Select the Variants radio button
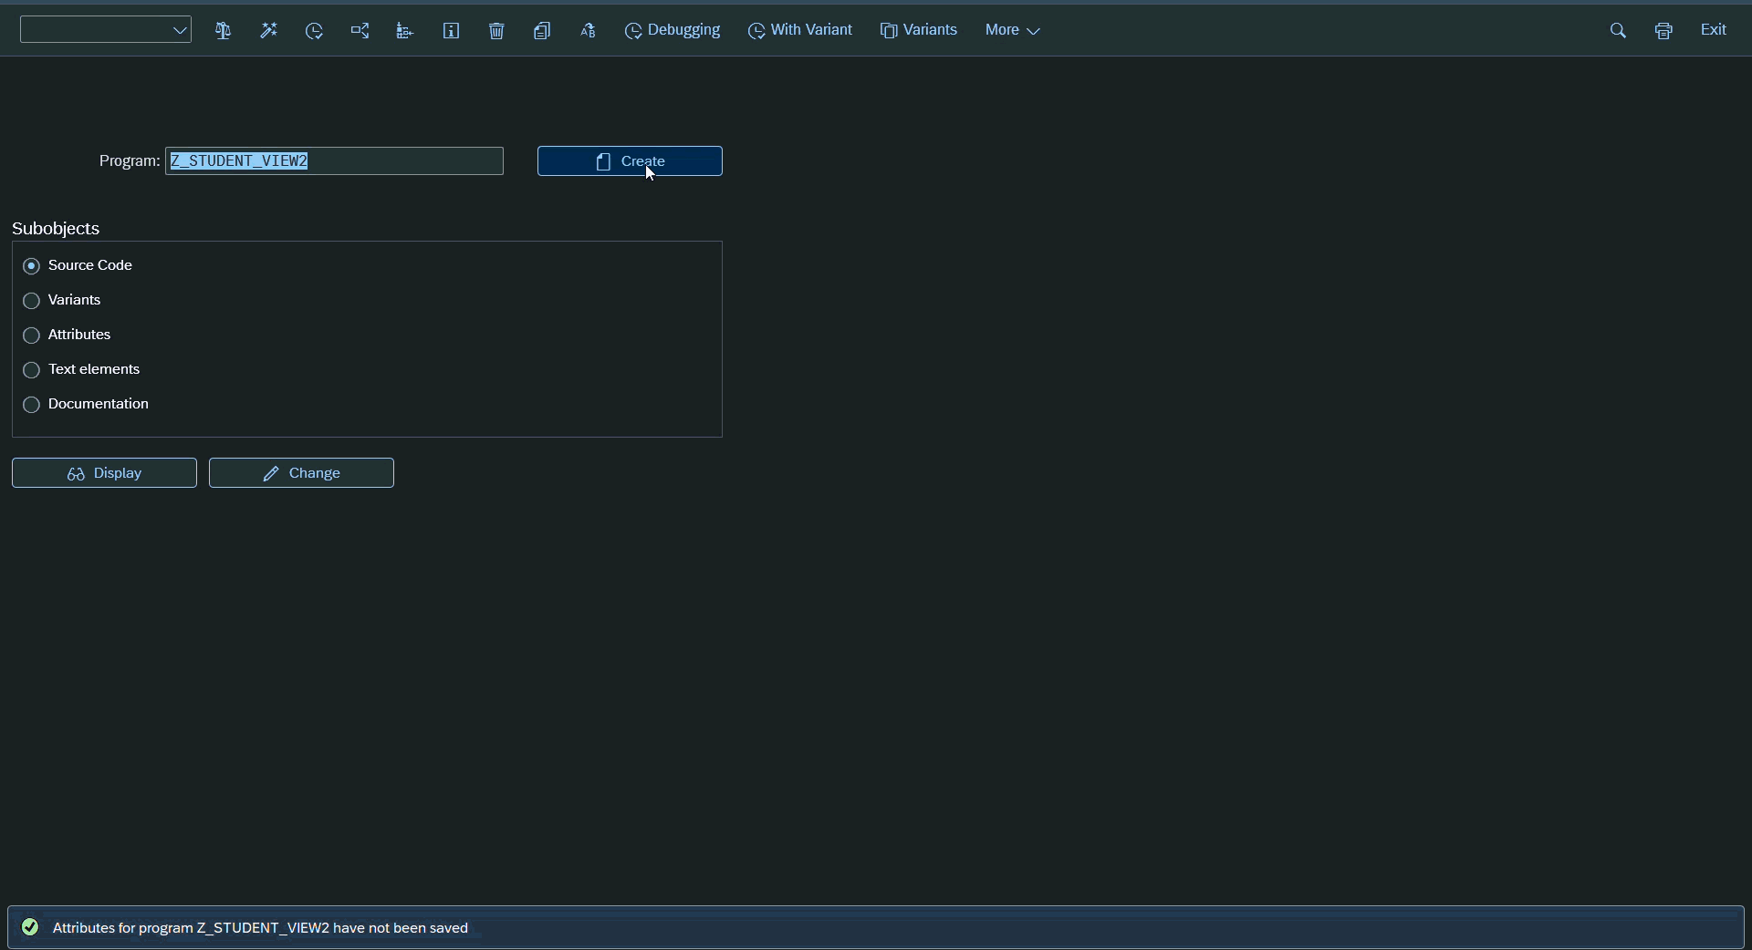 pos(32,301)
